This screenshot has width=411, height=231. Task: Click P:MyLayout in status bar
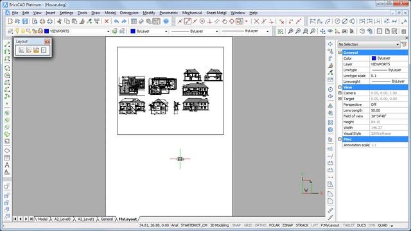tap(329, 225)
